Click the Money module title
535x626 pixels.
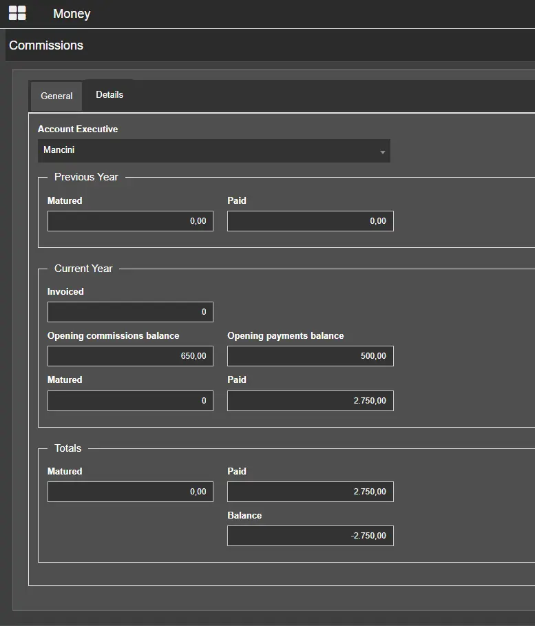click(72, 14)
